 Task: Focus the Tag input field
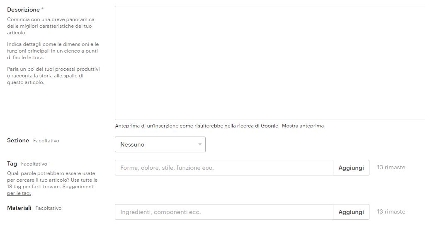[x=224, y=168]
